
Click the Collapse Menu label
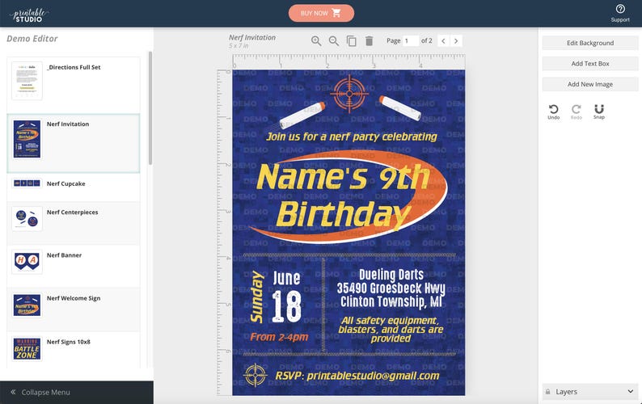tap(45, 392)
